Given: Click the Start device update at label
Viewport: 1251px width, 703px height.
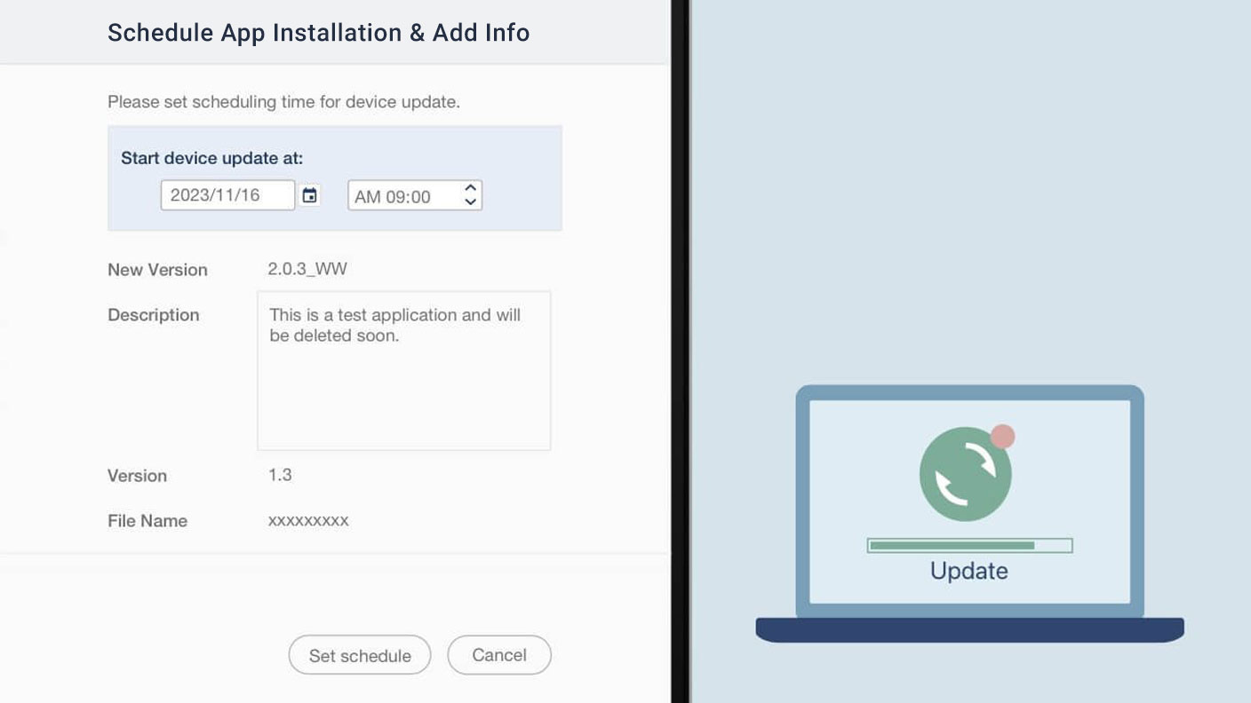Looking at the screenshot, I should [x=211, y=158].
